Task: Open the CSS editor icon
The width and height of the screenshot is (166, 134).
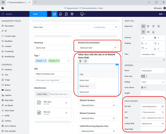Action: coord(60,14)
